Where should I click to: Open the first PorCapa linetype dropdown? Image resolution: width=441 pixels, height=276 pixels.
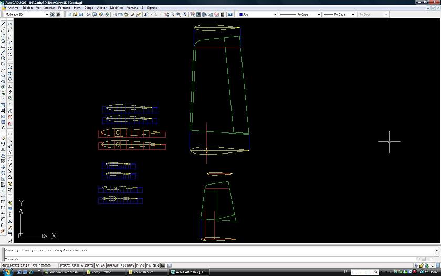click(x=318, y=15)
